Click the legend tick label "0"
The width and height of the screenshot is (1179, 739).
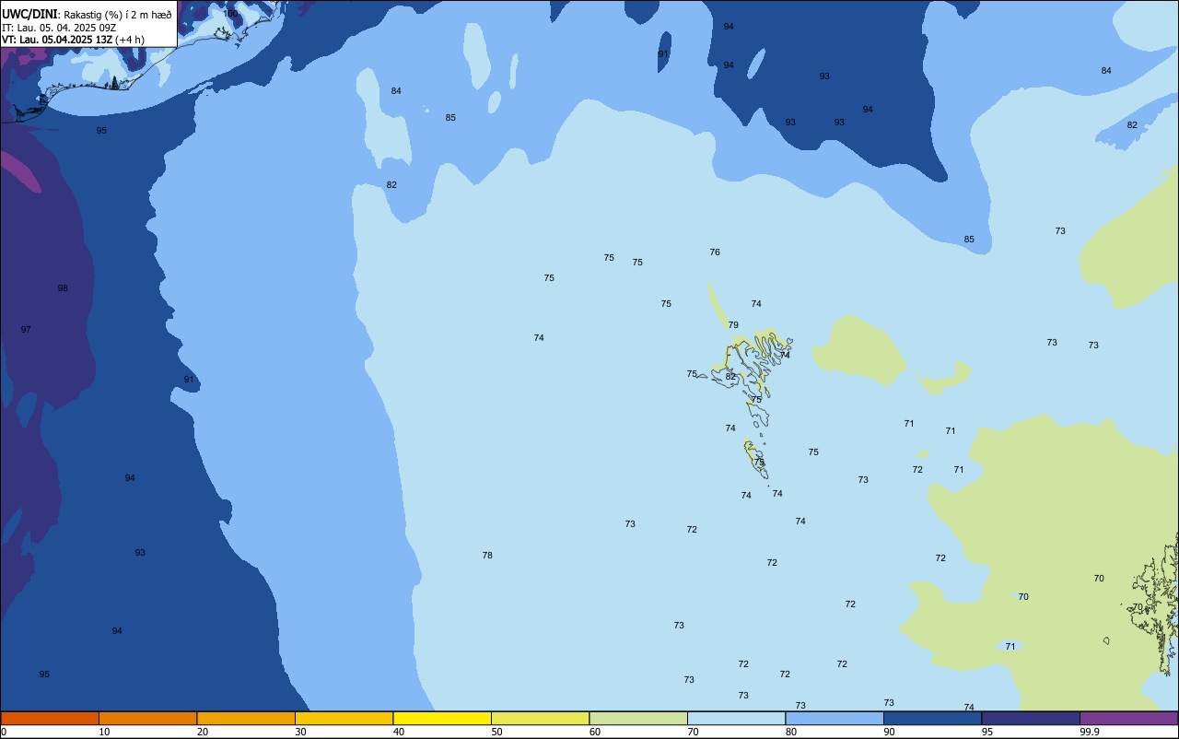point(4,732)
